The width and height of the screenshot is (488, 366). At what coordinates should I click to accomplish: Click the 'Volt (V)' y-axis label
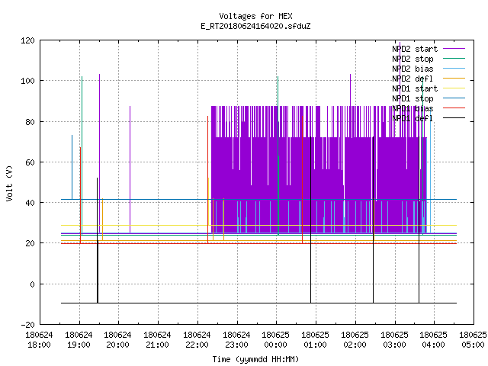click(x=9, y=183)
